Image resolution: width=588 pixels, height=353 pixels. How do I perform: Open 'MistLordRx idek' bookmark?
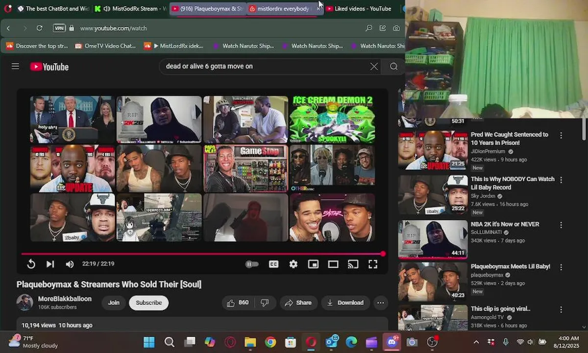174,46
